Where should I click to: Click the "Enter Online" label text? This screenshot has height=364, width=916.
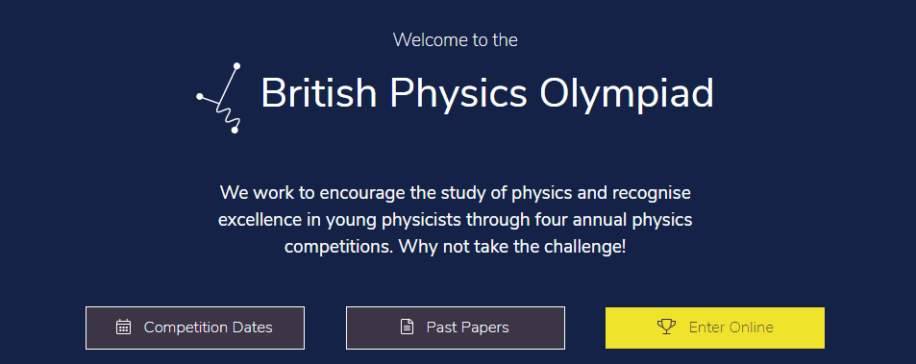tap(730, 328)
